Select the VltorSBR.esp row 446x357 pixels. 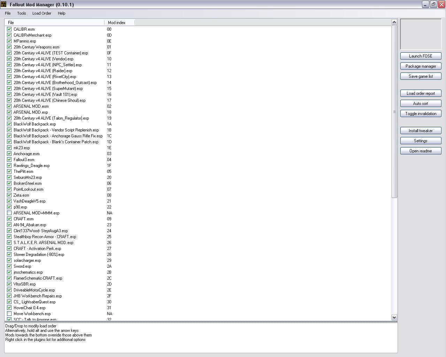24,284
